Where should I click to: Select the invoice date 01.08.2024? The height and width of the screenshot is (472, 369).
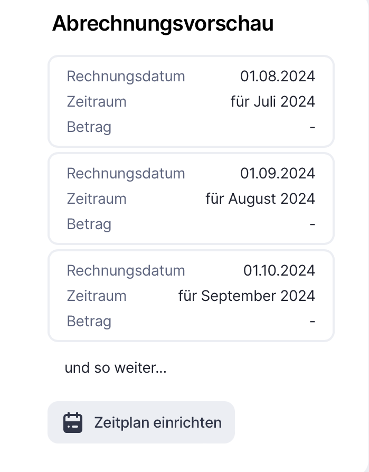click(x=277, y=77)
